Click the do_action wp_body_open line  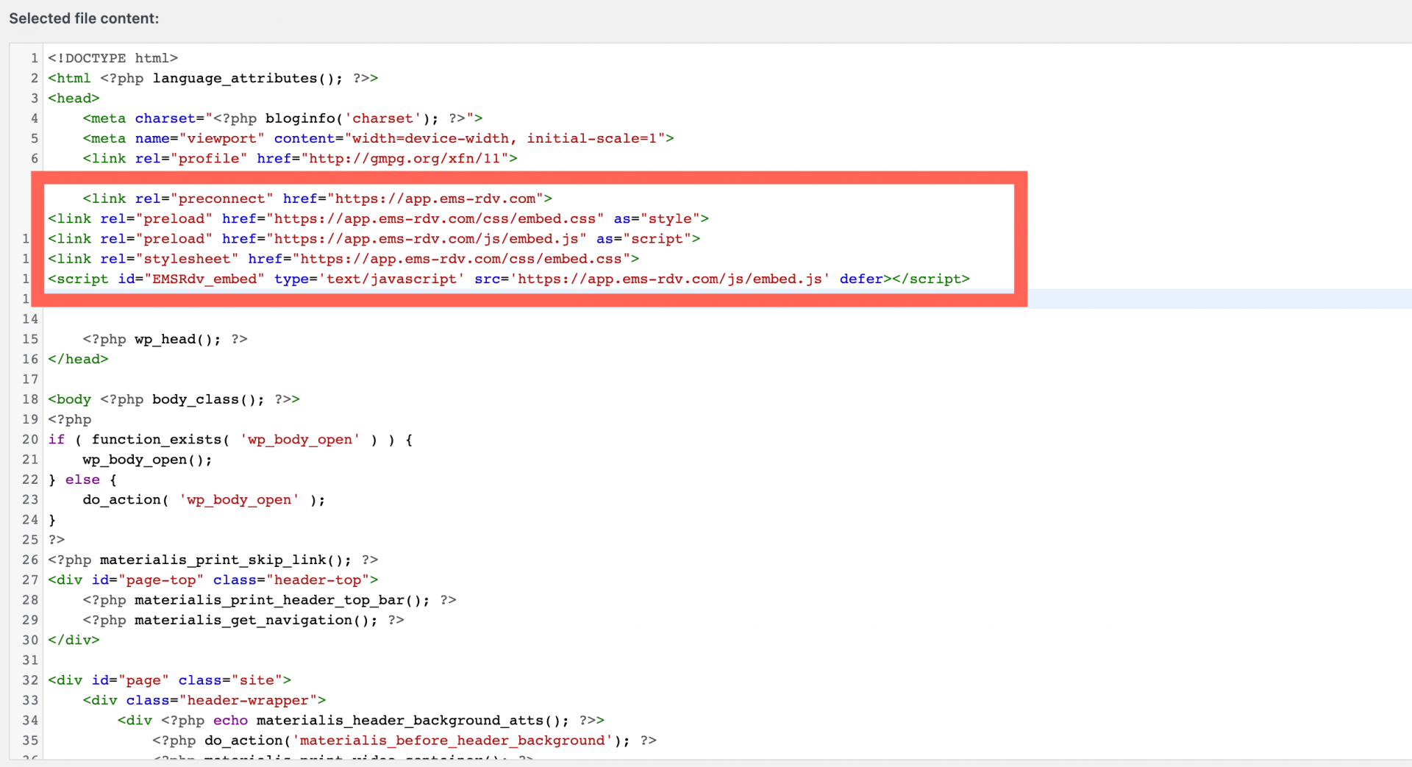204,500
